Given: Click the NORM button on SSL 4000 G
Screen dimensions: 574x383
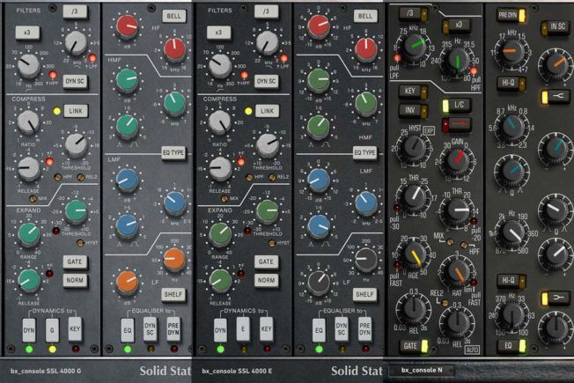Looking at the screenshot, I should pyautogui.click(x=75, y=280).
